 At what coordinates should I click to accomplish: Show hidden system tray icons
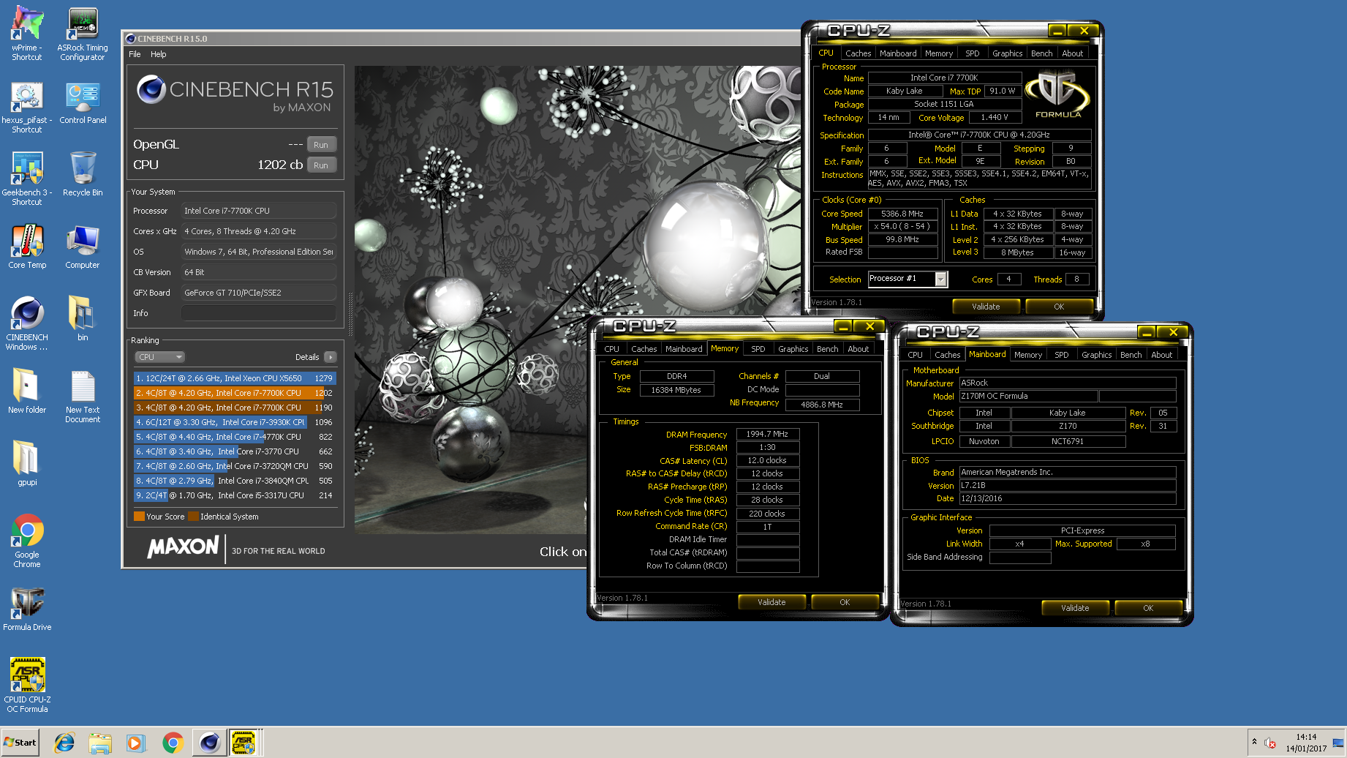1254,742
